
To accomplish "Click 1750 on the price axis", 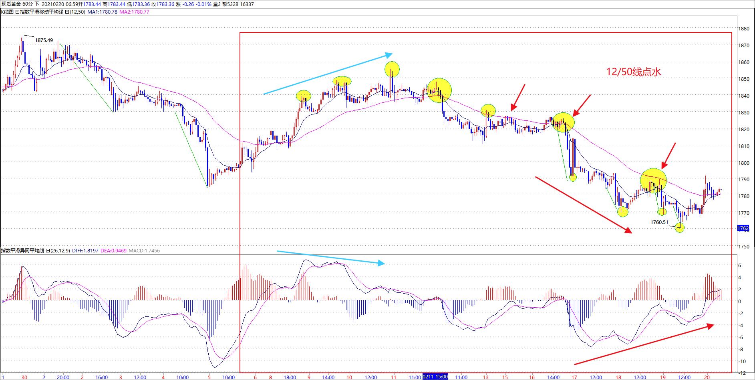I will tap(744, 247).
